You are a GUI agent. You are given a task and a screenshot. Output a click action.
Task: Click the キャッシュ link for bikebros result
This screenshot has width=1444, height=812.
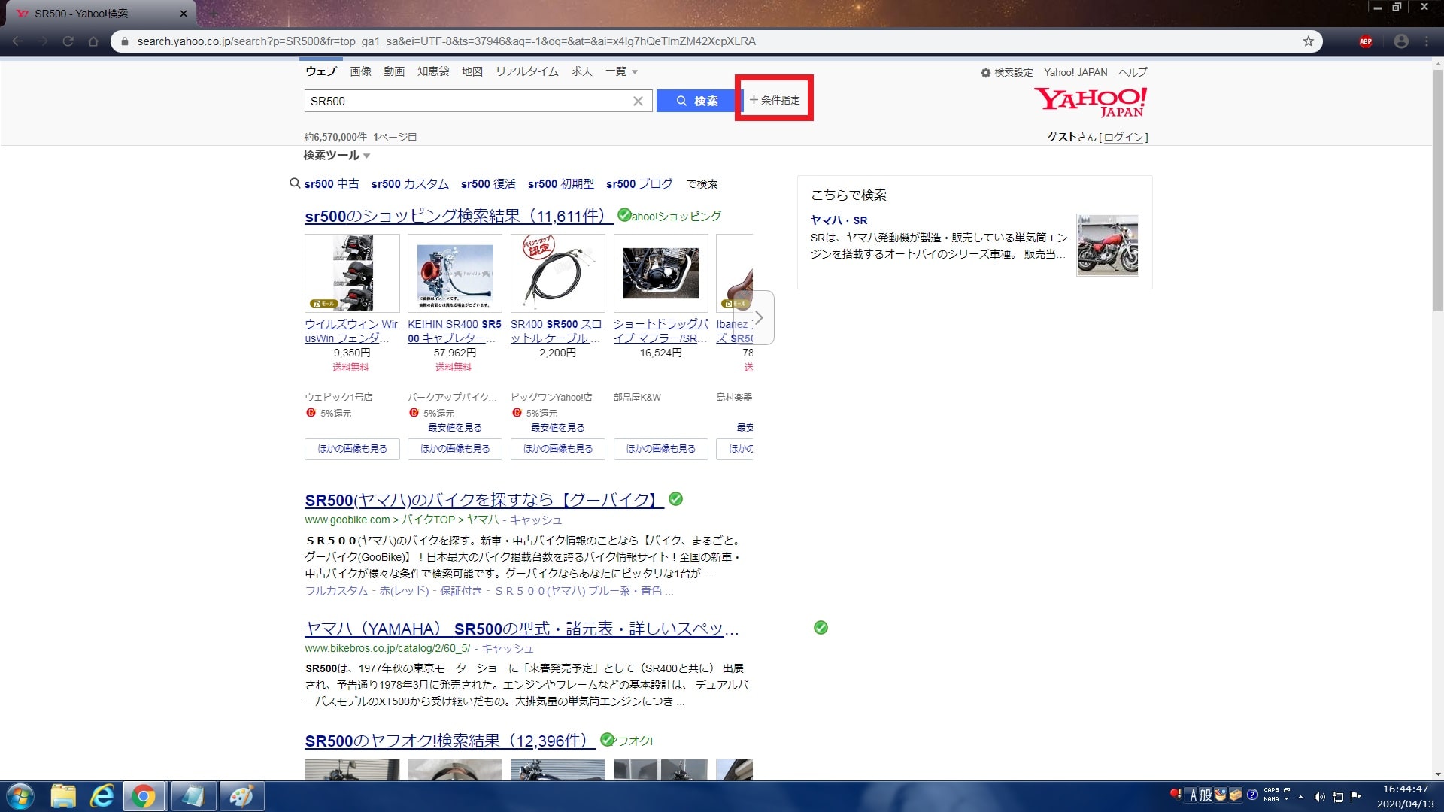coord(507,649)
